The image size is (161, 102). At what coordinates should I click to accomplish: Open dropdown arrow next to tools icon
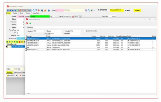[94, 10]
